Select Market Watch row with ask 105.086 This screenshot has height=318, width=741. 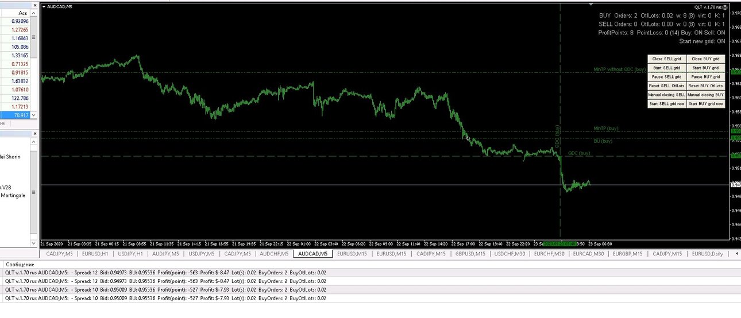tap(15, 46)
